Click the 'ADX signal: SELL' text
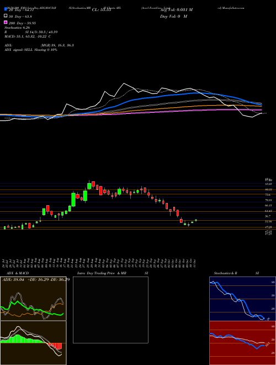276x365 pixels. pos(18,50)
